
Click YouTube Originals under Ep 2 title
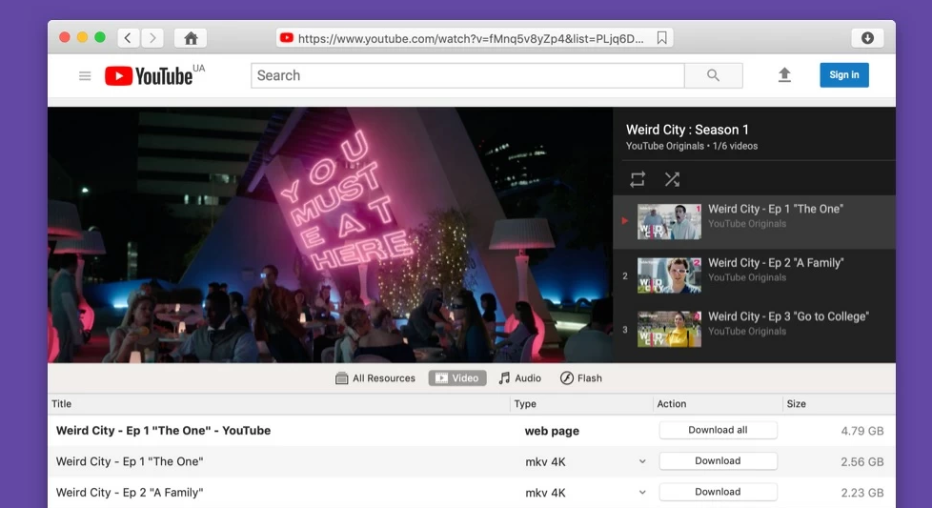tap(747, 277)
